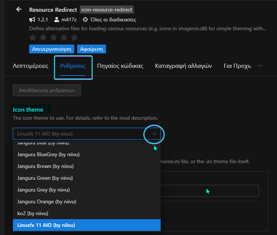Click the Αφαίρεση button

[x=92, y=49]
